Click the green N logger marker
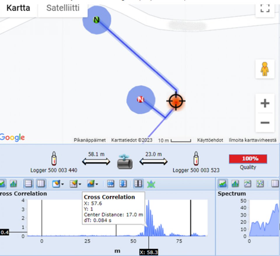The height and width of the screenshot is (256, 280). (x=97, y=20)
